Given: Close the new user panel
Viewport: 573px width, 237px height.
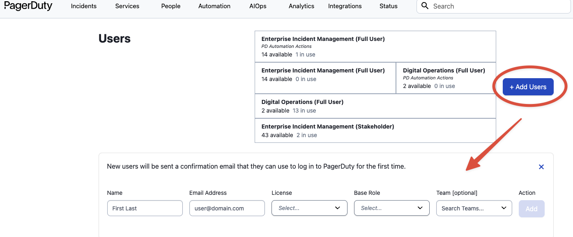Looking at the screenshot, I should click(x=541, y=167).
